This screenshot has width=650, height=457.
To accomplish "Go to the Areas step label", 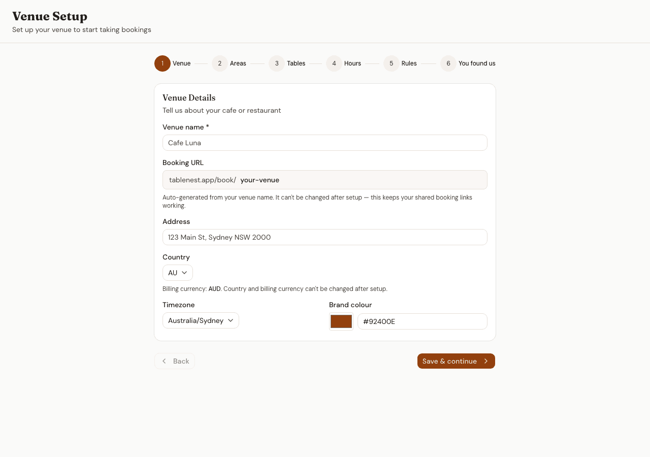I will [x=238, y=63].
